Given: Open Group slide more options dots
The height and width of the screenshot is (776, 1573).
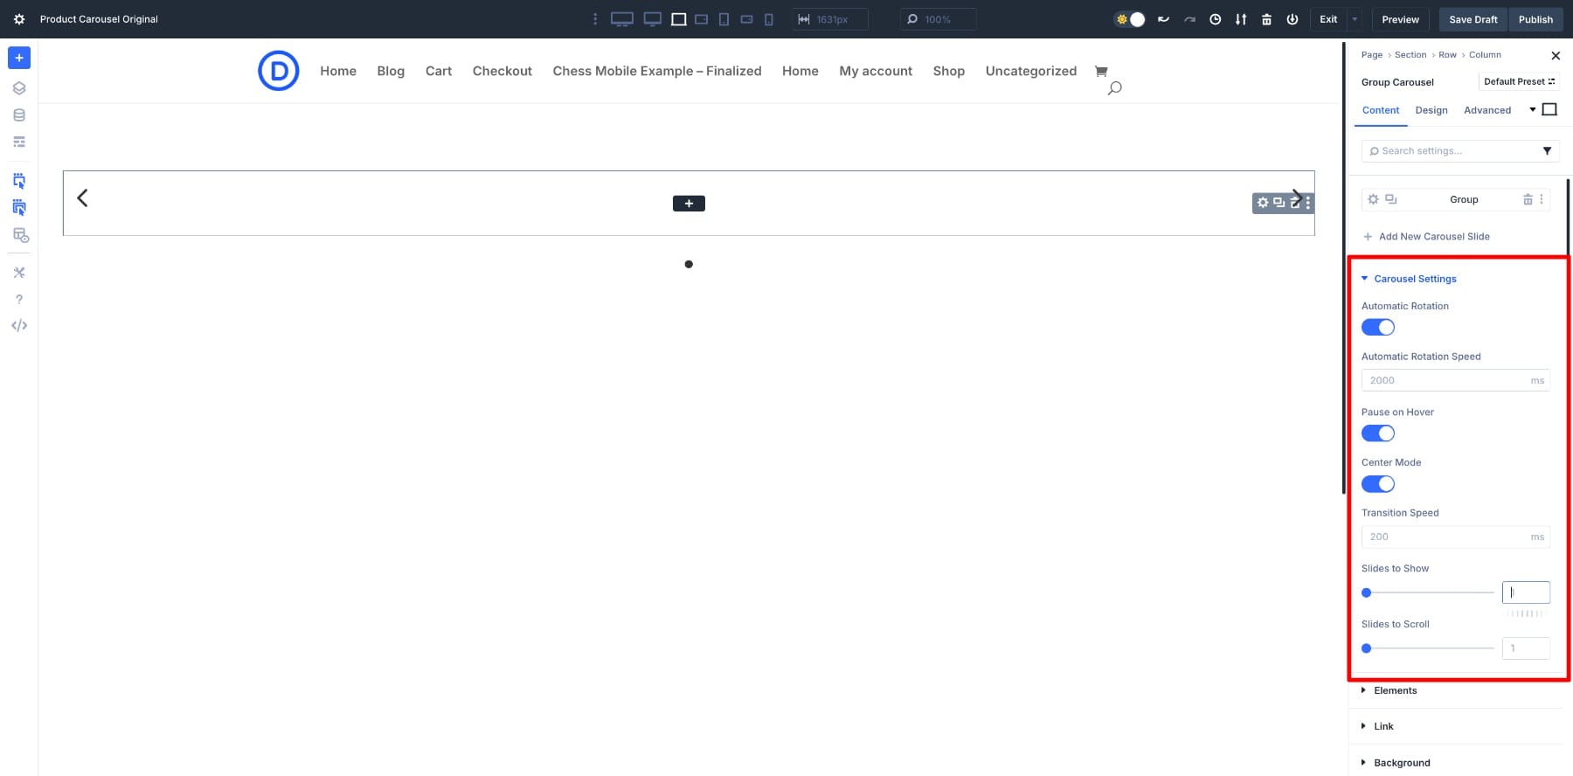Looking at the screenshot, I should pyautogui.click(x=1542, y=199).
